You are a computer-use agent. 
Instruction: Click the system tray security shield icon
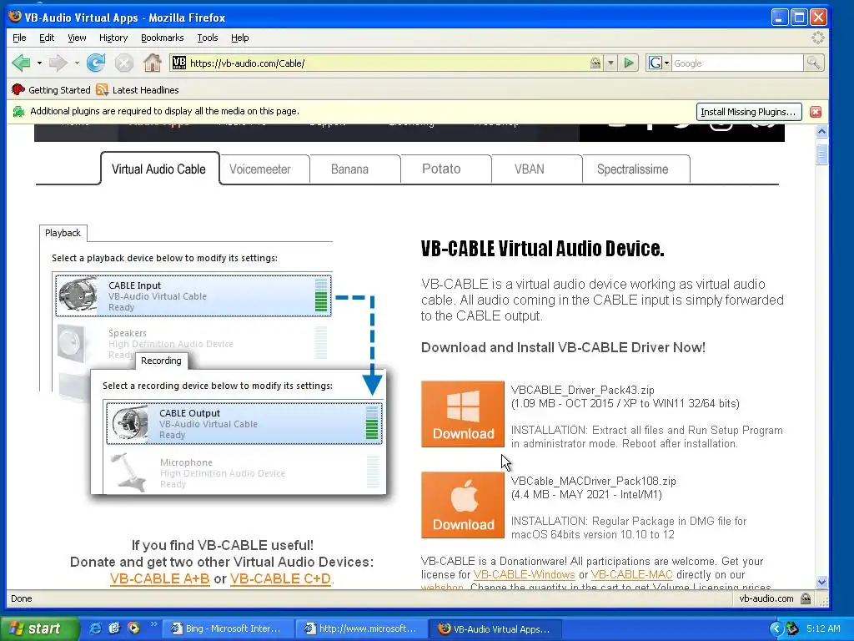pyautogui.click(x=792, y=628)
